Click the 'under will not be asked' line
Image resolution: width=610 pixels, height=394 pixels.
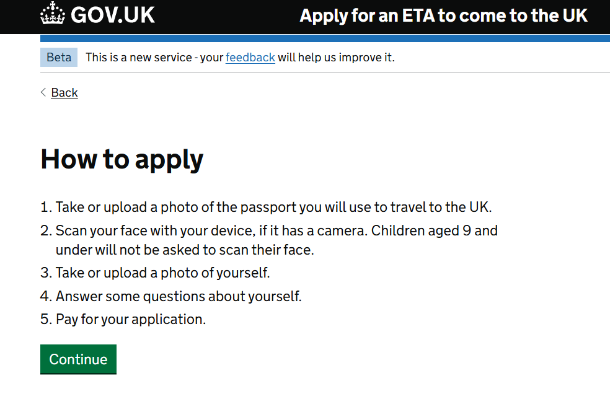[185, 250]
